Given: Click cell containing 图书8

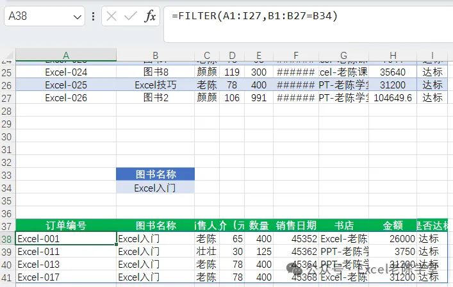Looking at the screenshot, I should click(x=156, y=72).
